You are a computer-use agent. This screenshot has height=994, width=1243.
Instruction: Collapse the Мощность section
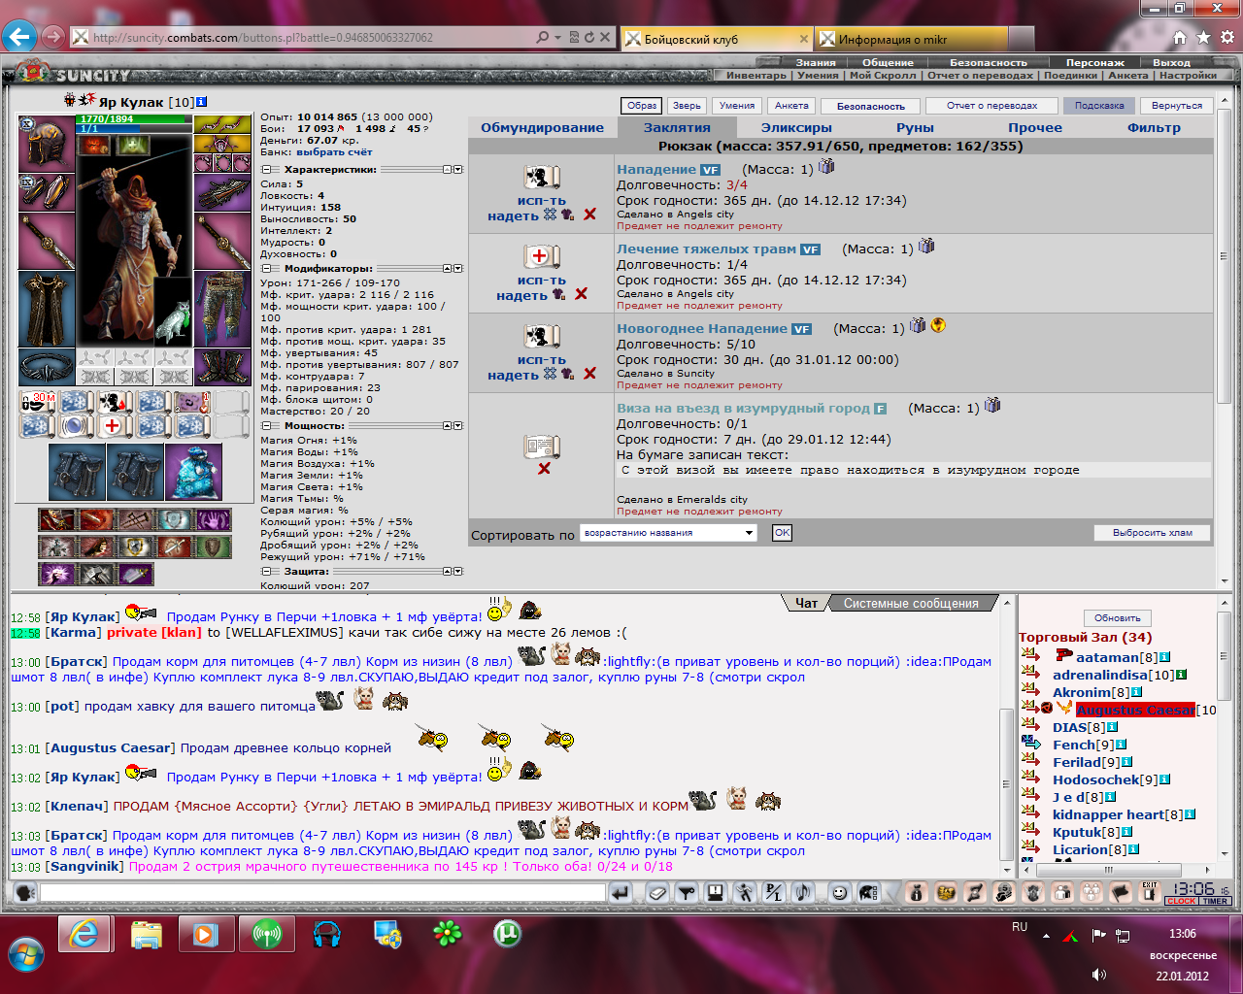[266, 426]
